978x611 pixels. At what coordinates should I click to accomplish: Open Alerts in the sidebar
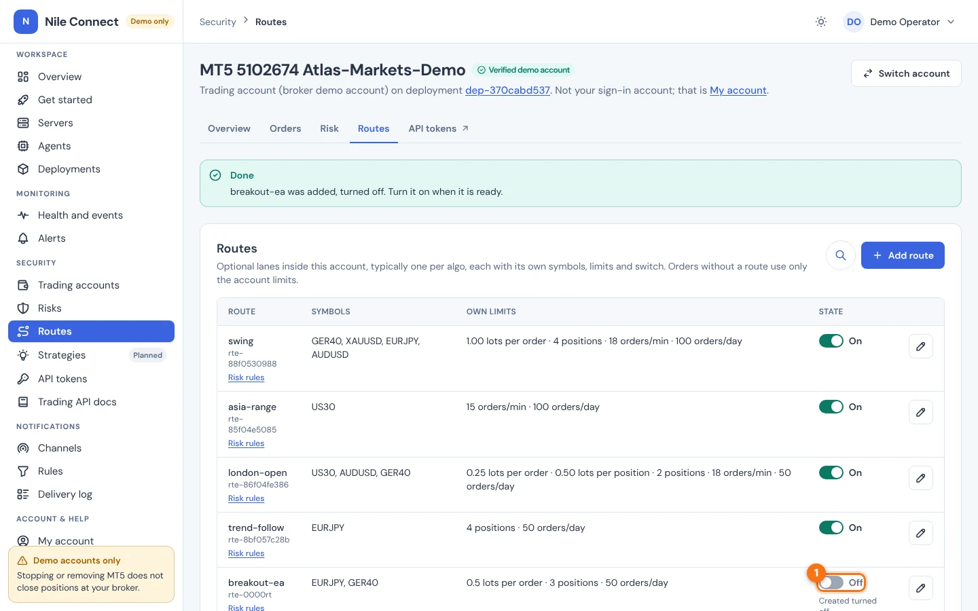coord(91,238)
